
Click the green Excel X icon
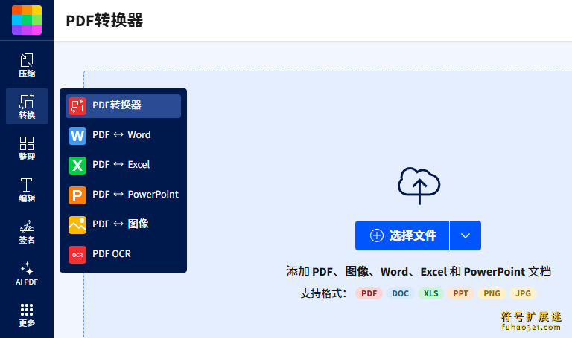[77, 166]
